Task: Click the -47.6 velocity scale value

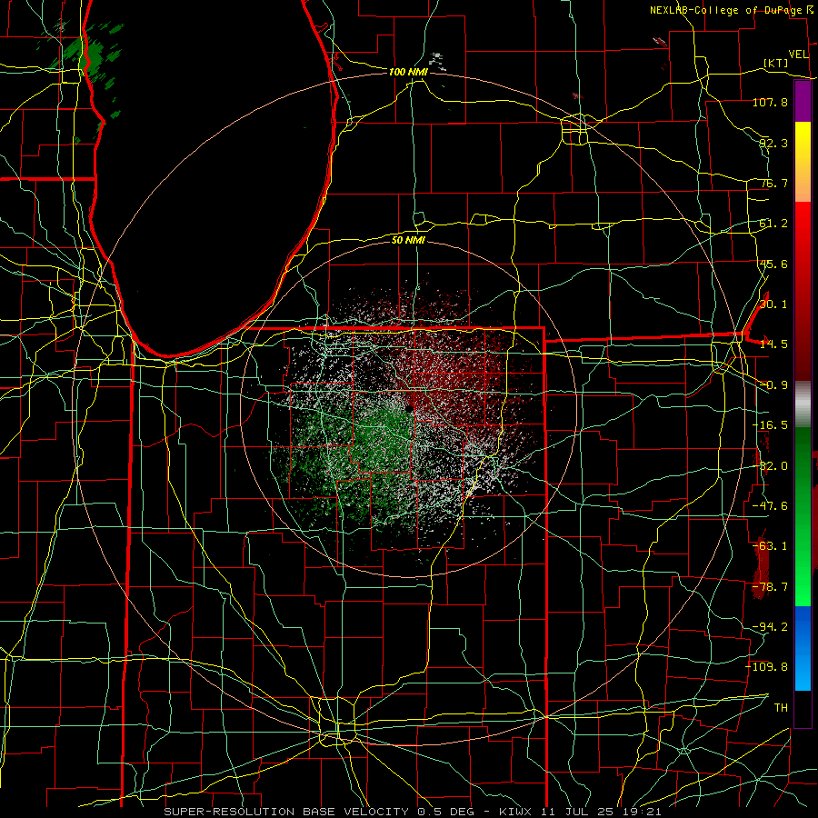Action: click(x=770, y=506)
